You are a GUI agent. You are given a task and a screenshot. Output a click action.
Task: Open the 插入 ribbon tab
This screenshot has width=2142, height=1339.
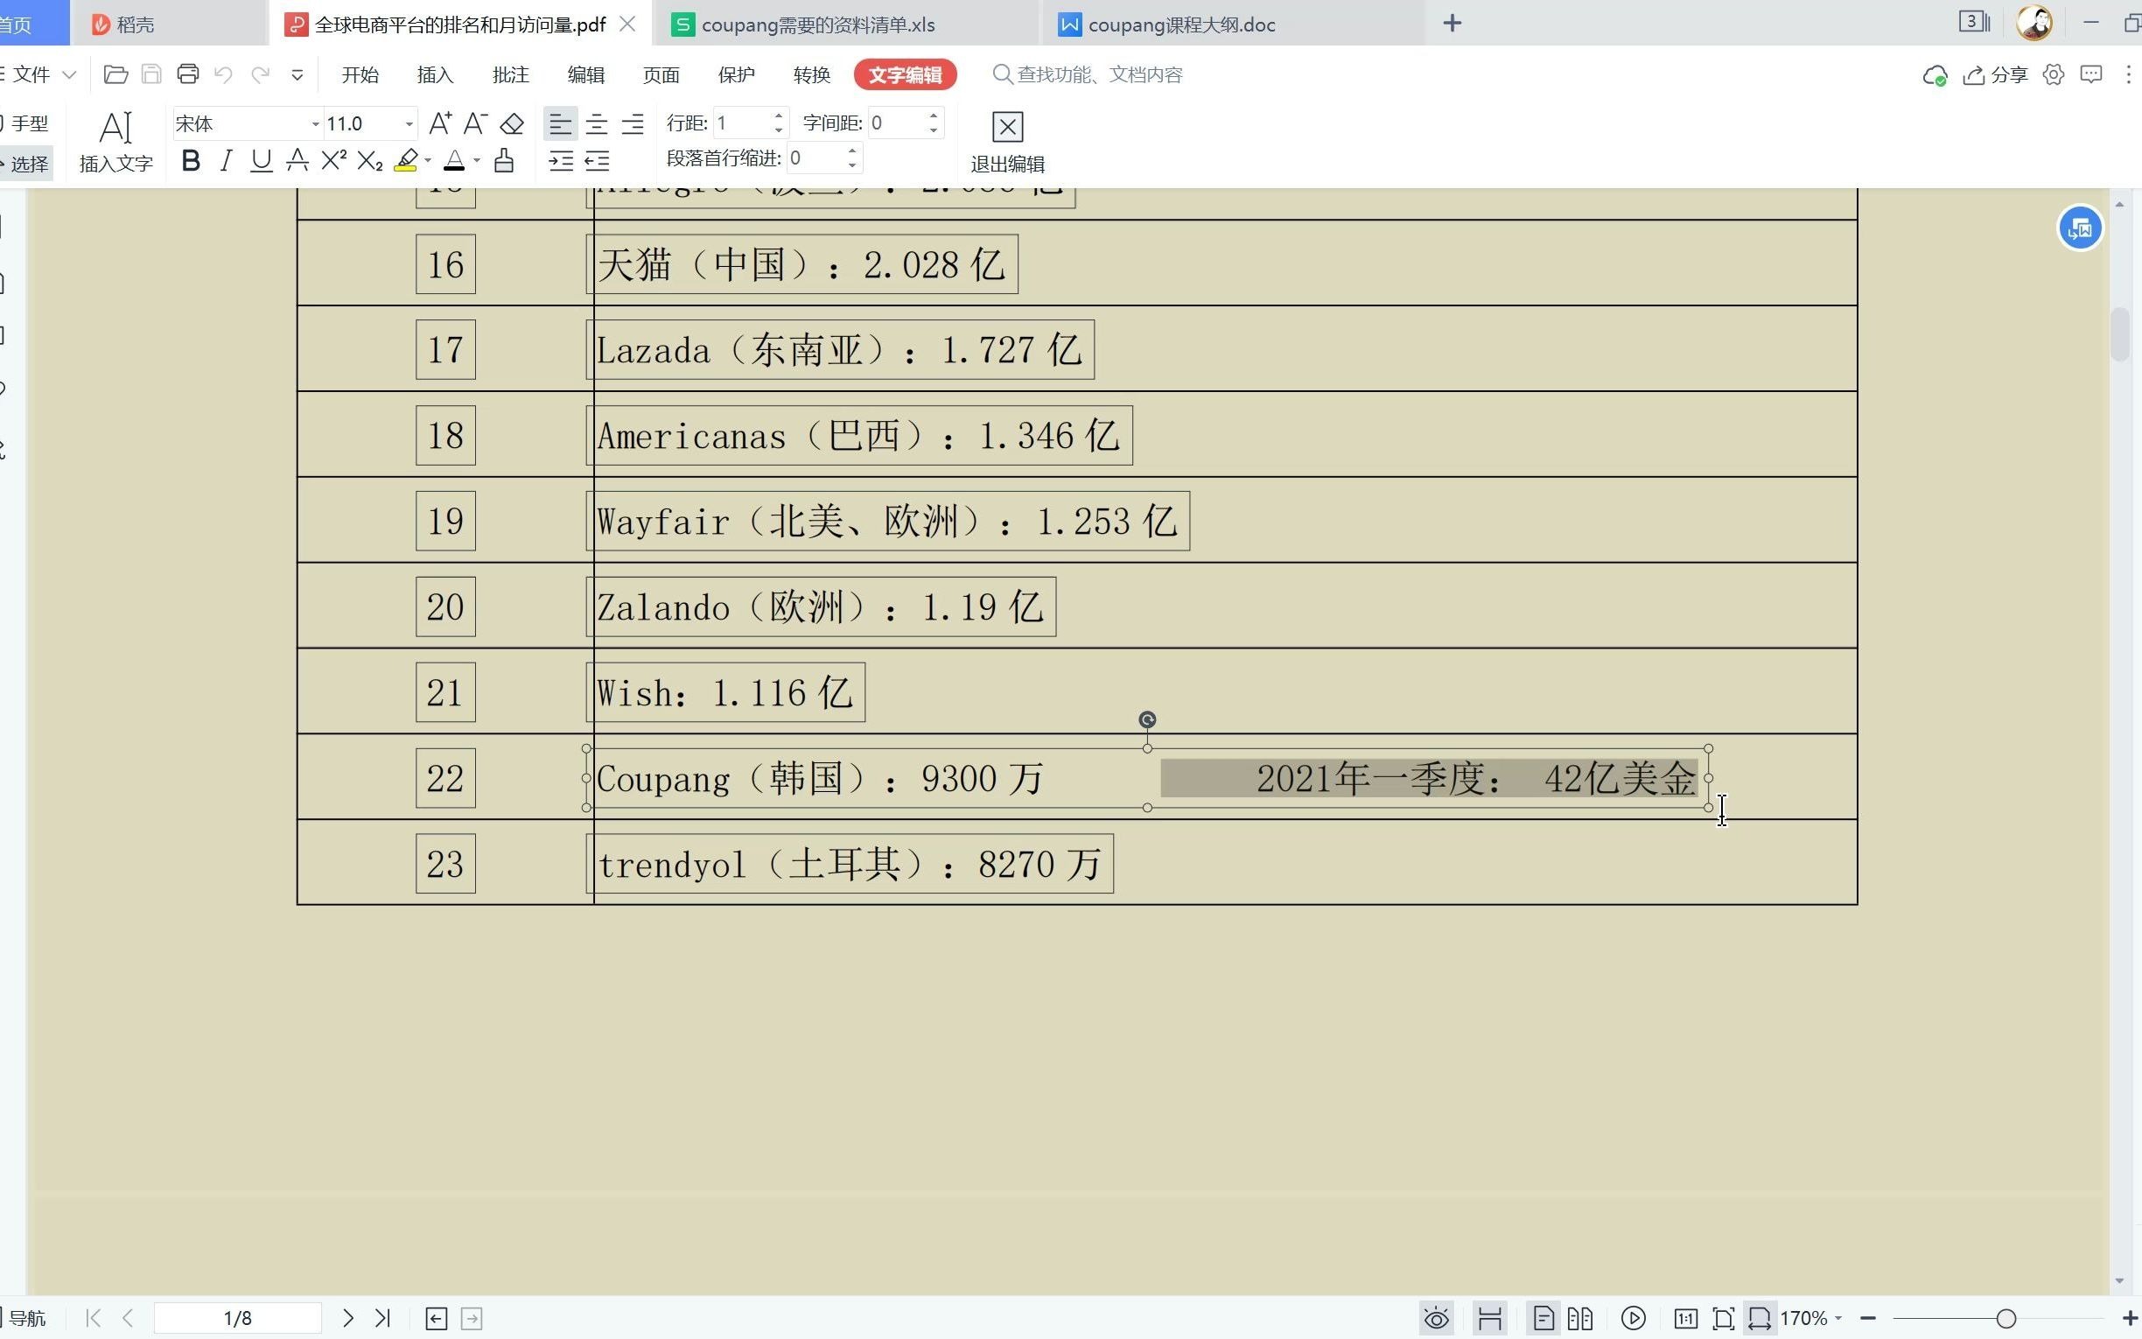tap(436, 74)
